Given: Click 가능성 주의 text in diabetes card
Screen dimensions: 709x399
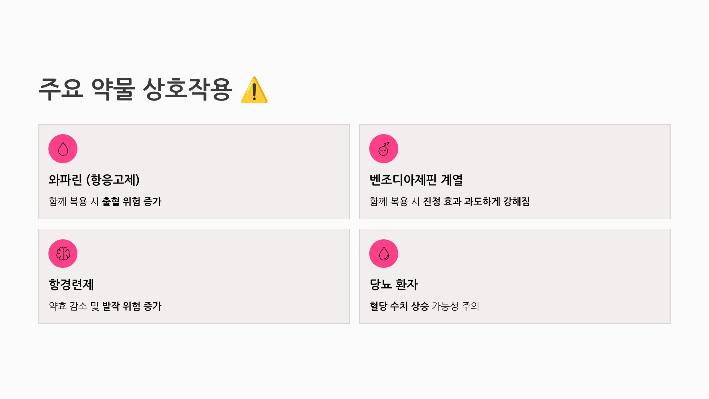Looking at the screenshot, I should pos(456,306).
